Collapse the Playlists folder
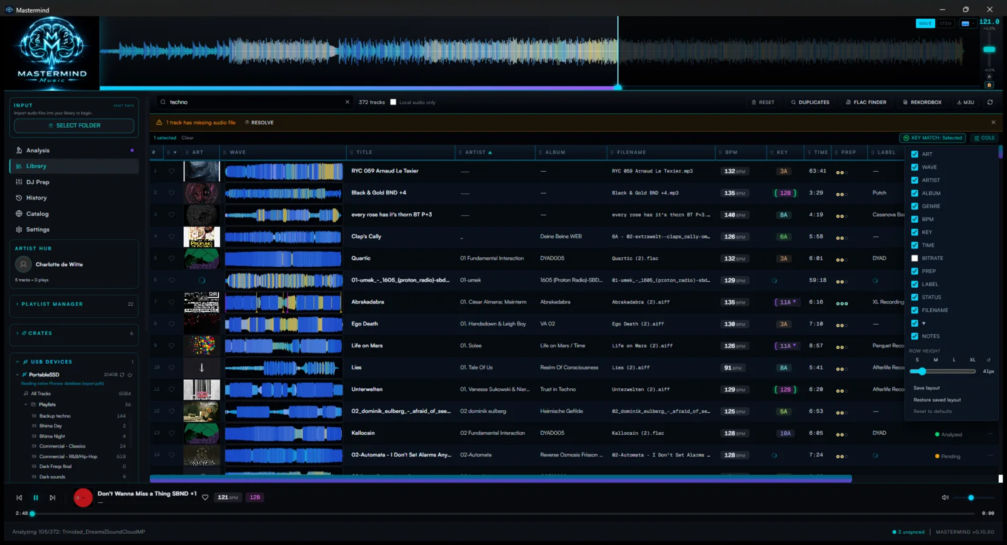Image resolution: width=1007 pixels, height=545 pixels. pos(26,405)
